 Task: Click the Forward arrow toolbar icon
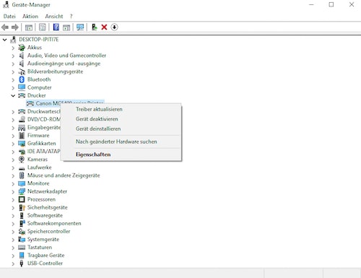15,27
